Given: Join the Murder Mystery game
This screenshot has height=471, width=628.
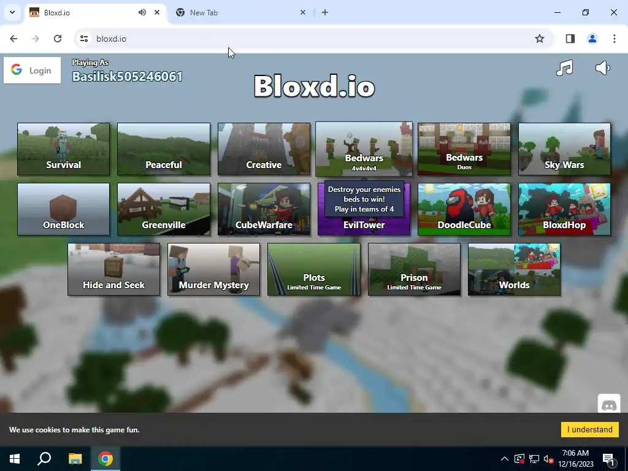Looking at the screenshot, I should point(214,269).
